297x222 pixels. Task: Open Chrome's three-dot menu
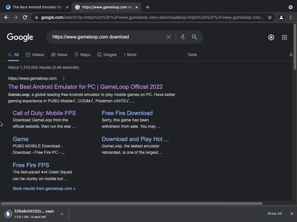click(x=291, y=17)
